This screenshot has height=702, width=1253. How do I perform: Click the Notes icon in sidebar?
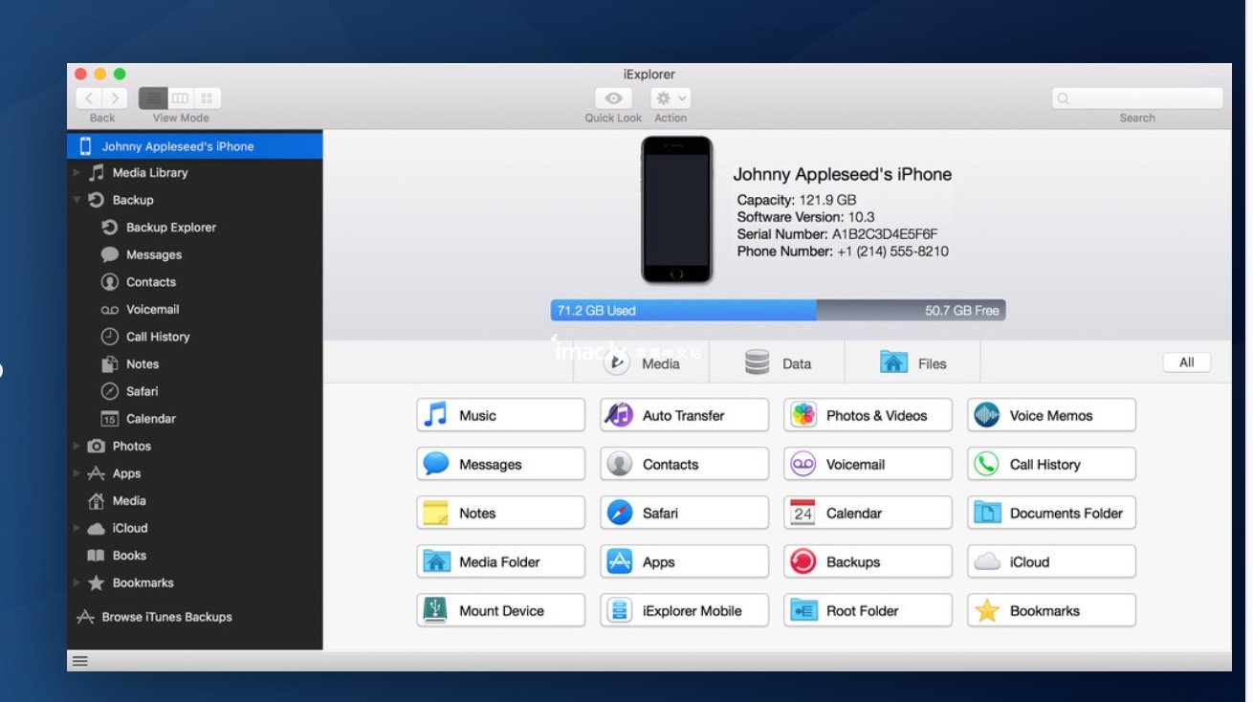(110, 364)
